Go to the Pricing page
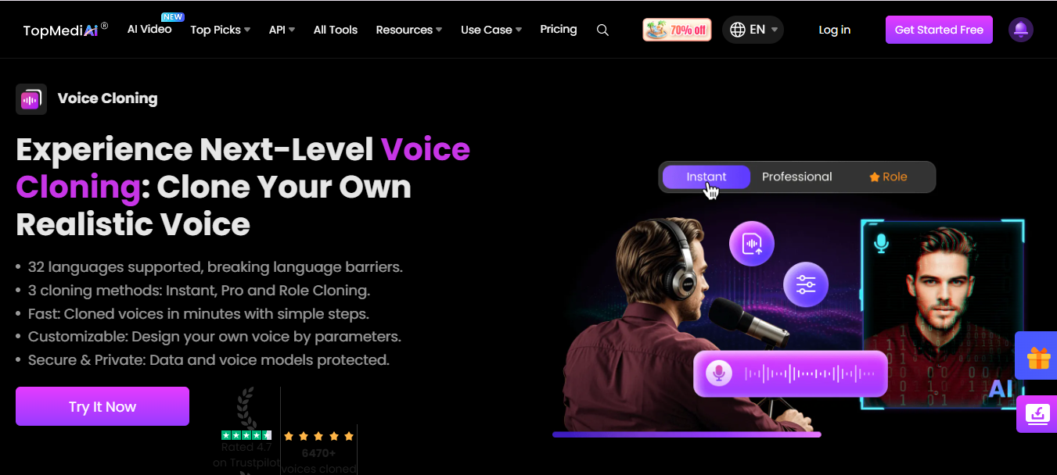Viewport: 1057px width, 475px height. pos(559,29)
